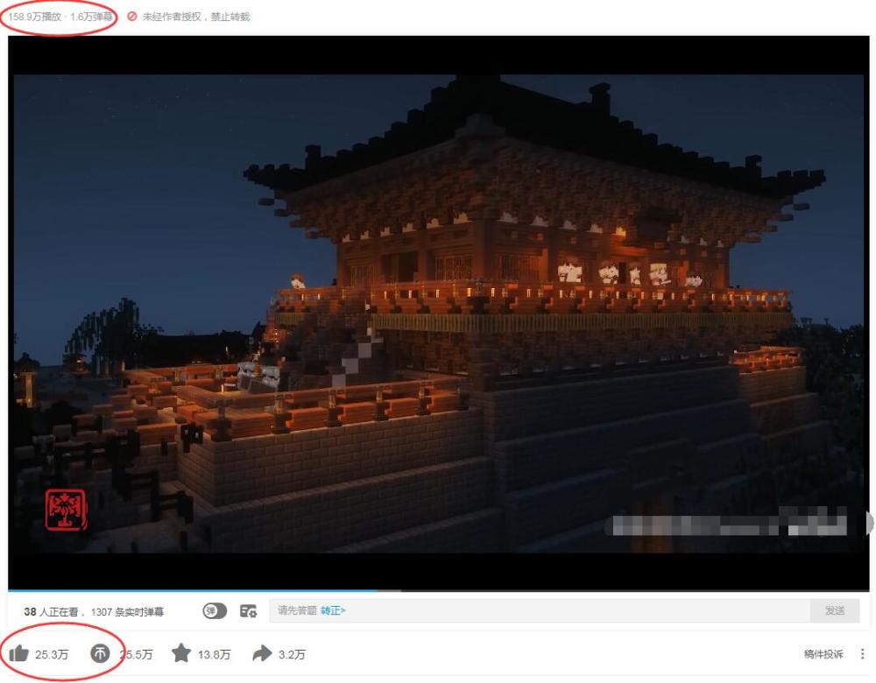The width and height of the screenshot is (876, 683).
Task: Toggle the 弹 danmaku display switch
Action: tap(215, 611)
